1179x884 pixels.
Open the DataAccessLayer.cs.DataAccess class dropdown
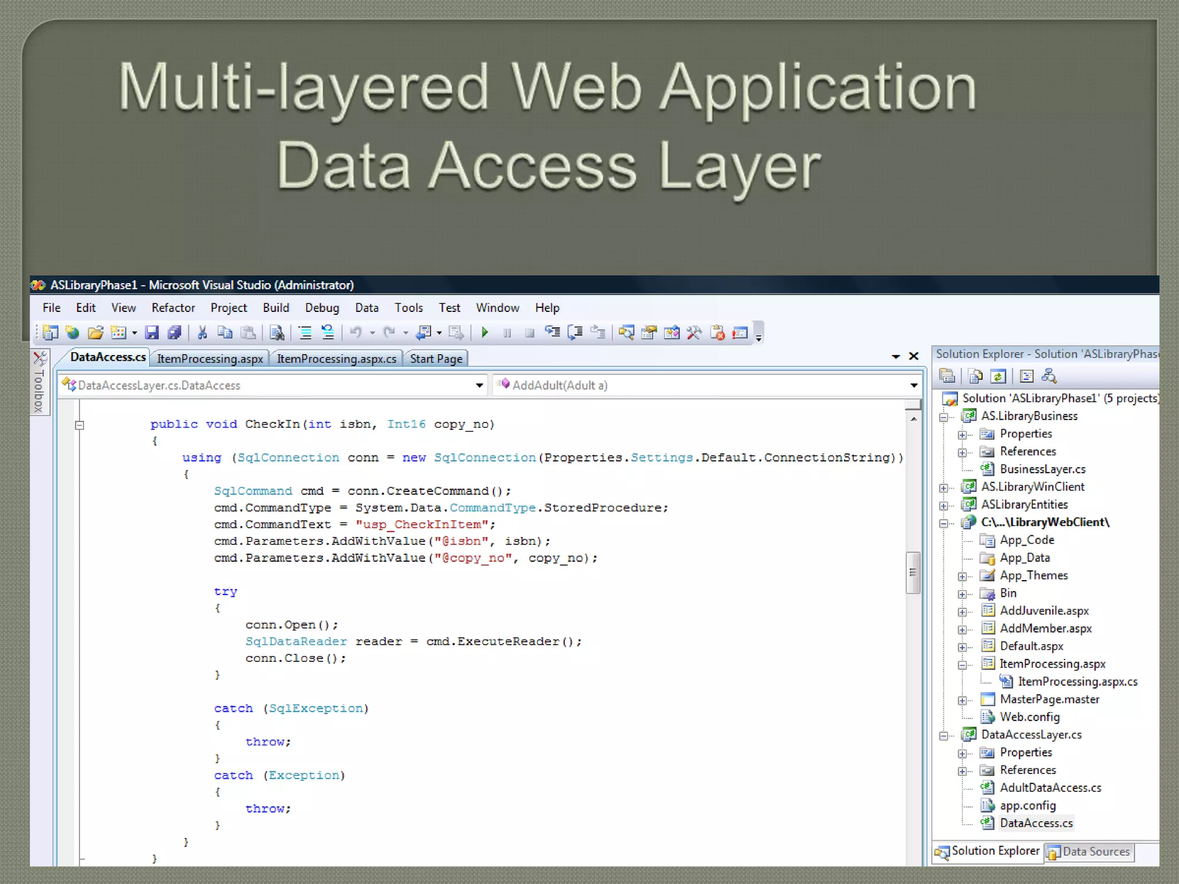click(x=479, y=385)
